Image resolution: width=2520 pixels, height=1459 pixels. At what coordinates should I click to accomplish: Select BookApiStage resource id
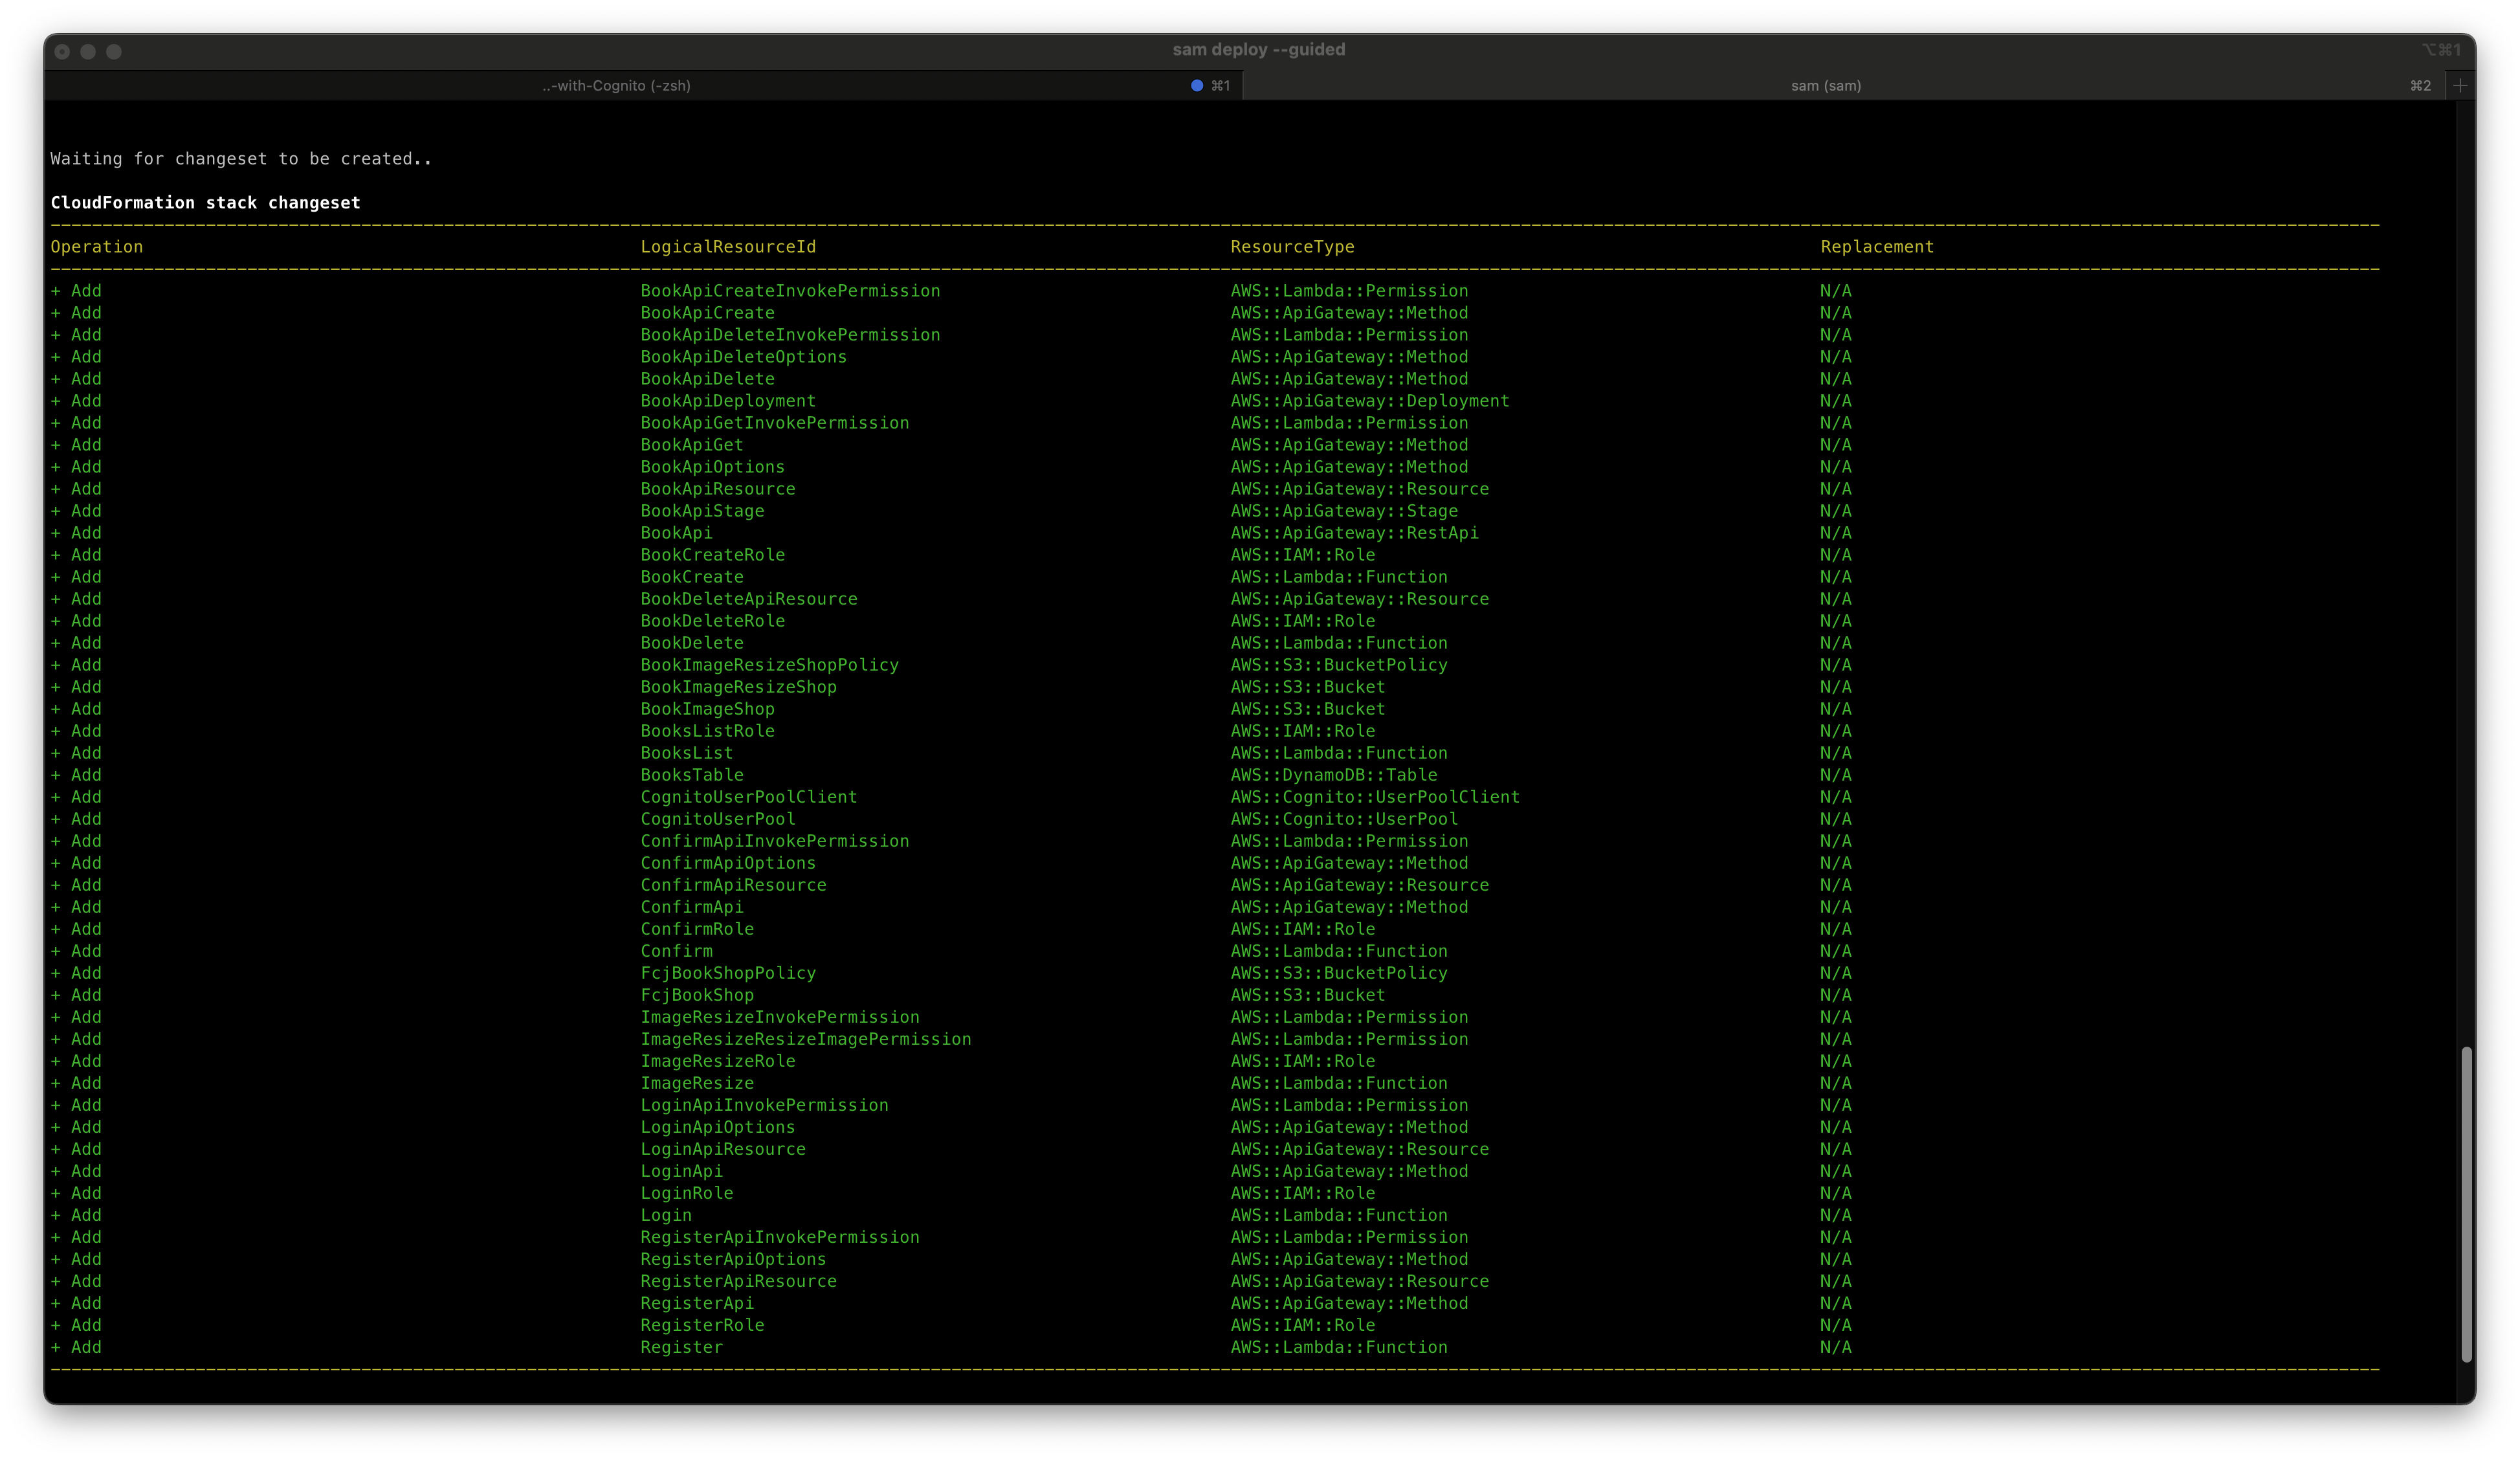[702, 511]
